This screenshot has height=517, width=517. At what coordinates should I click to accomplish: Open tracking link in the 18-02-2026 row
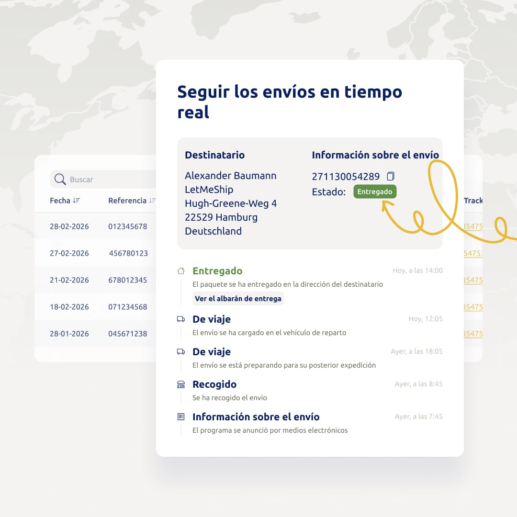(473, 307)
